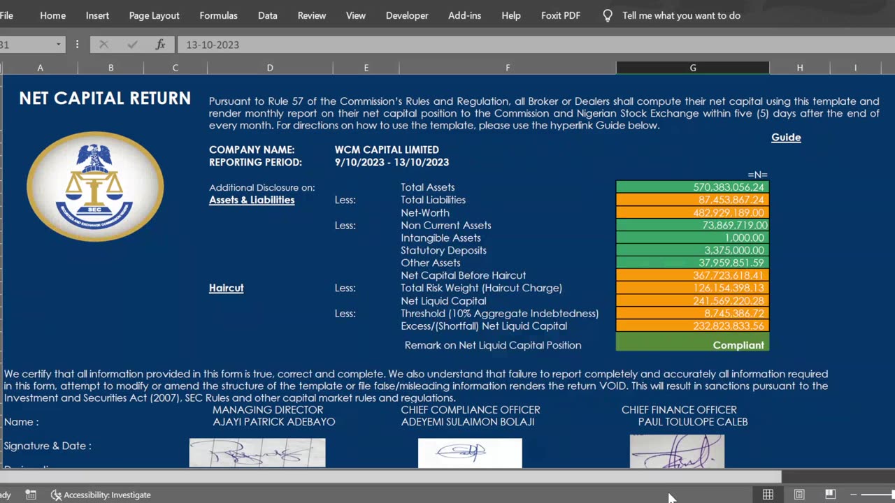Click the zoom out minus button

click(854, 495)
